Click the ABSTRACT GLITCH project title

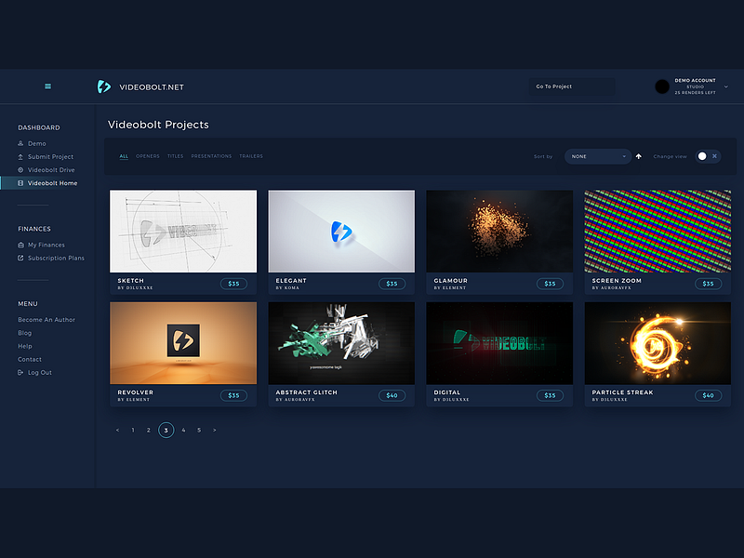(307, 392)
